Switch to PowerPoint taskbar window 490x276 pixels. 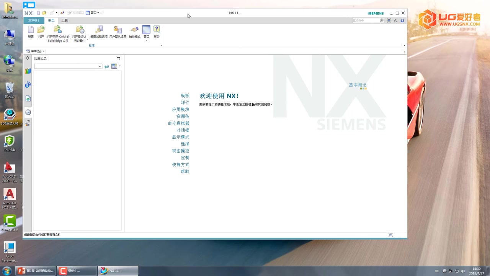(36, 271)
